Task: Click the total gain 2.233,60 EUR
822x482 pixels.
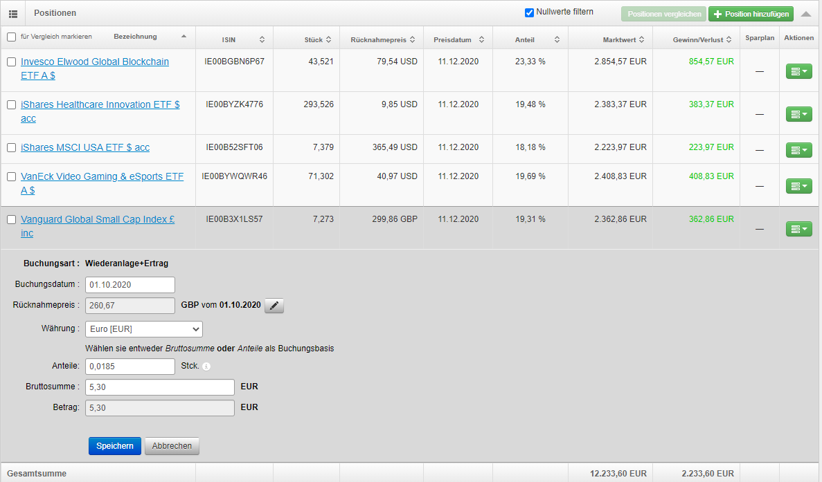Action: 708,474
